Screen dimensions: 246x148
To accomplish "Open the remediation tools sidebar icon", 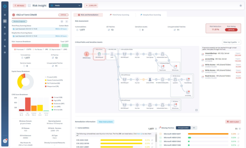I will click(x=5, y=27).
